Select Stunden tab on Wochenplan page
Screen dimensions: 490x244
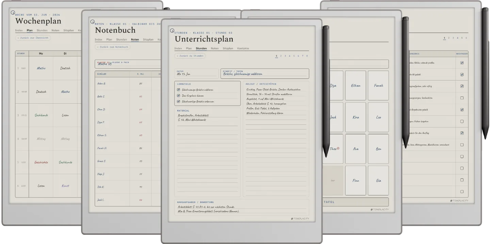42,30
